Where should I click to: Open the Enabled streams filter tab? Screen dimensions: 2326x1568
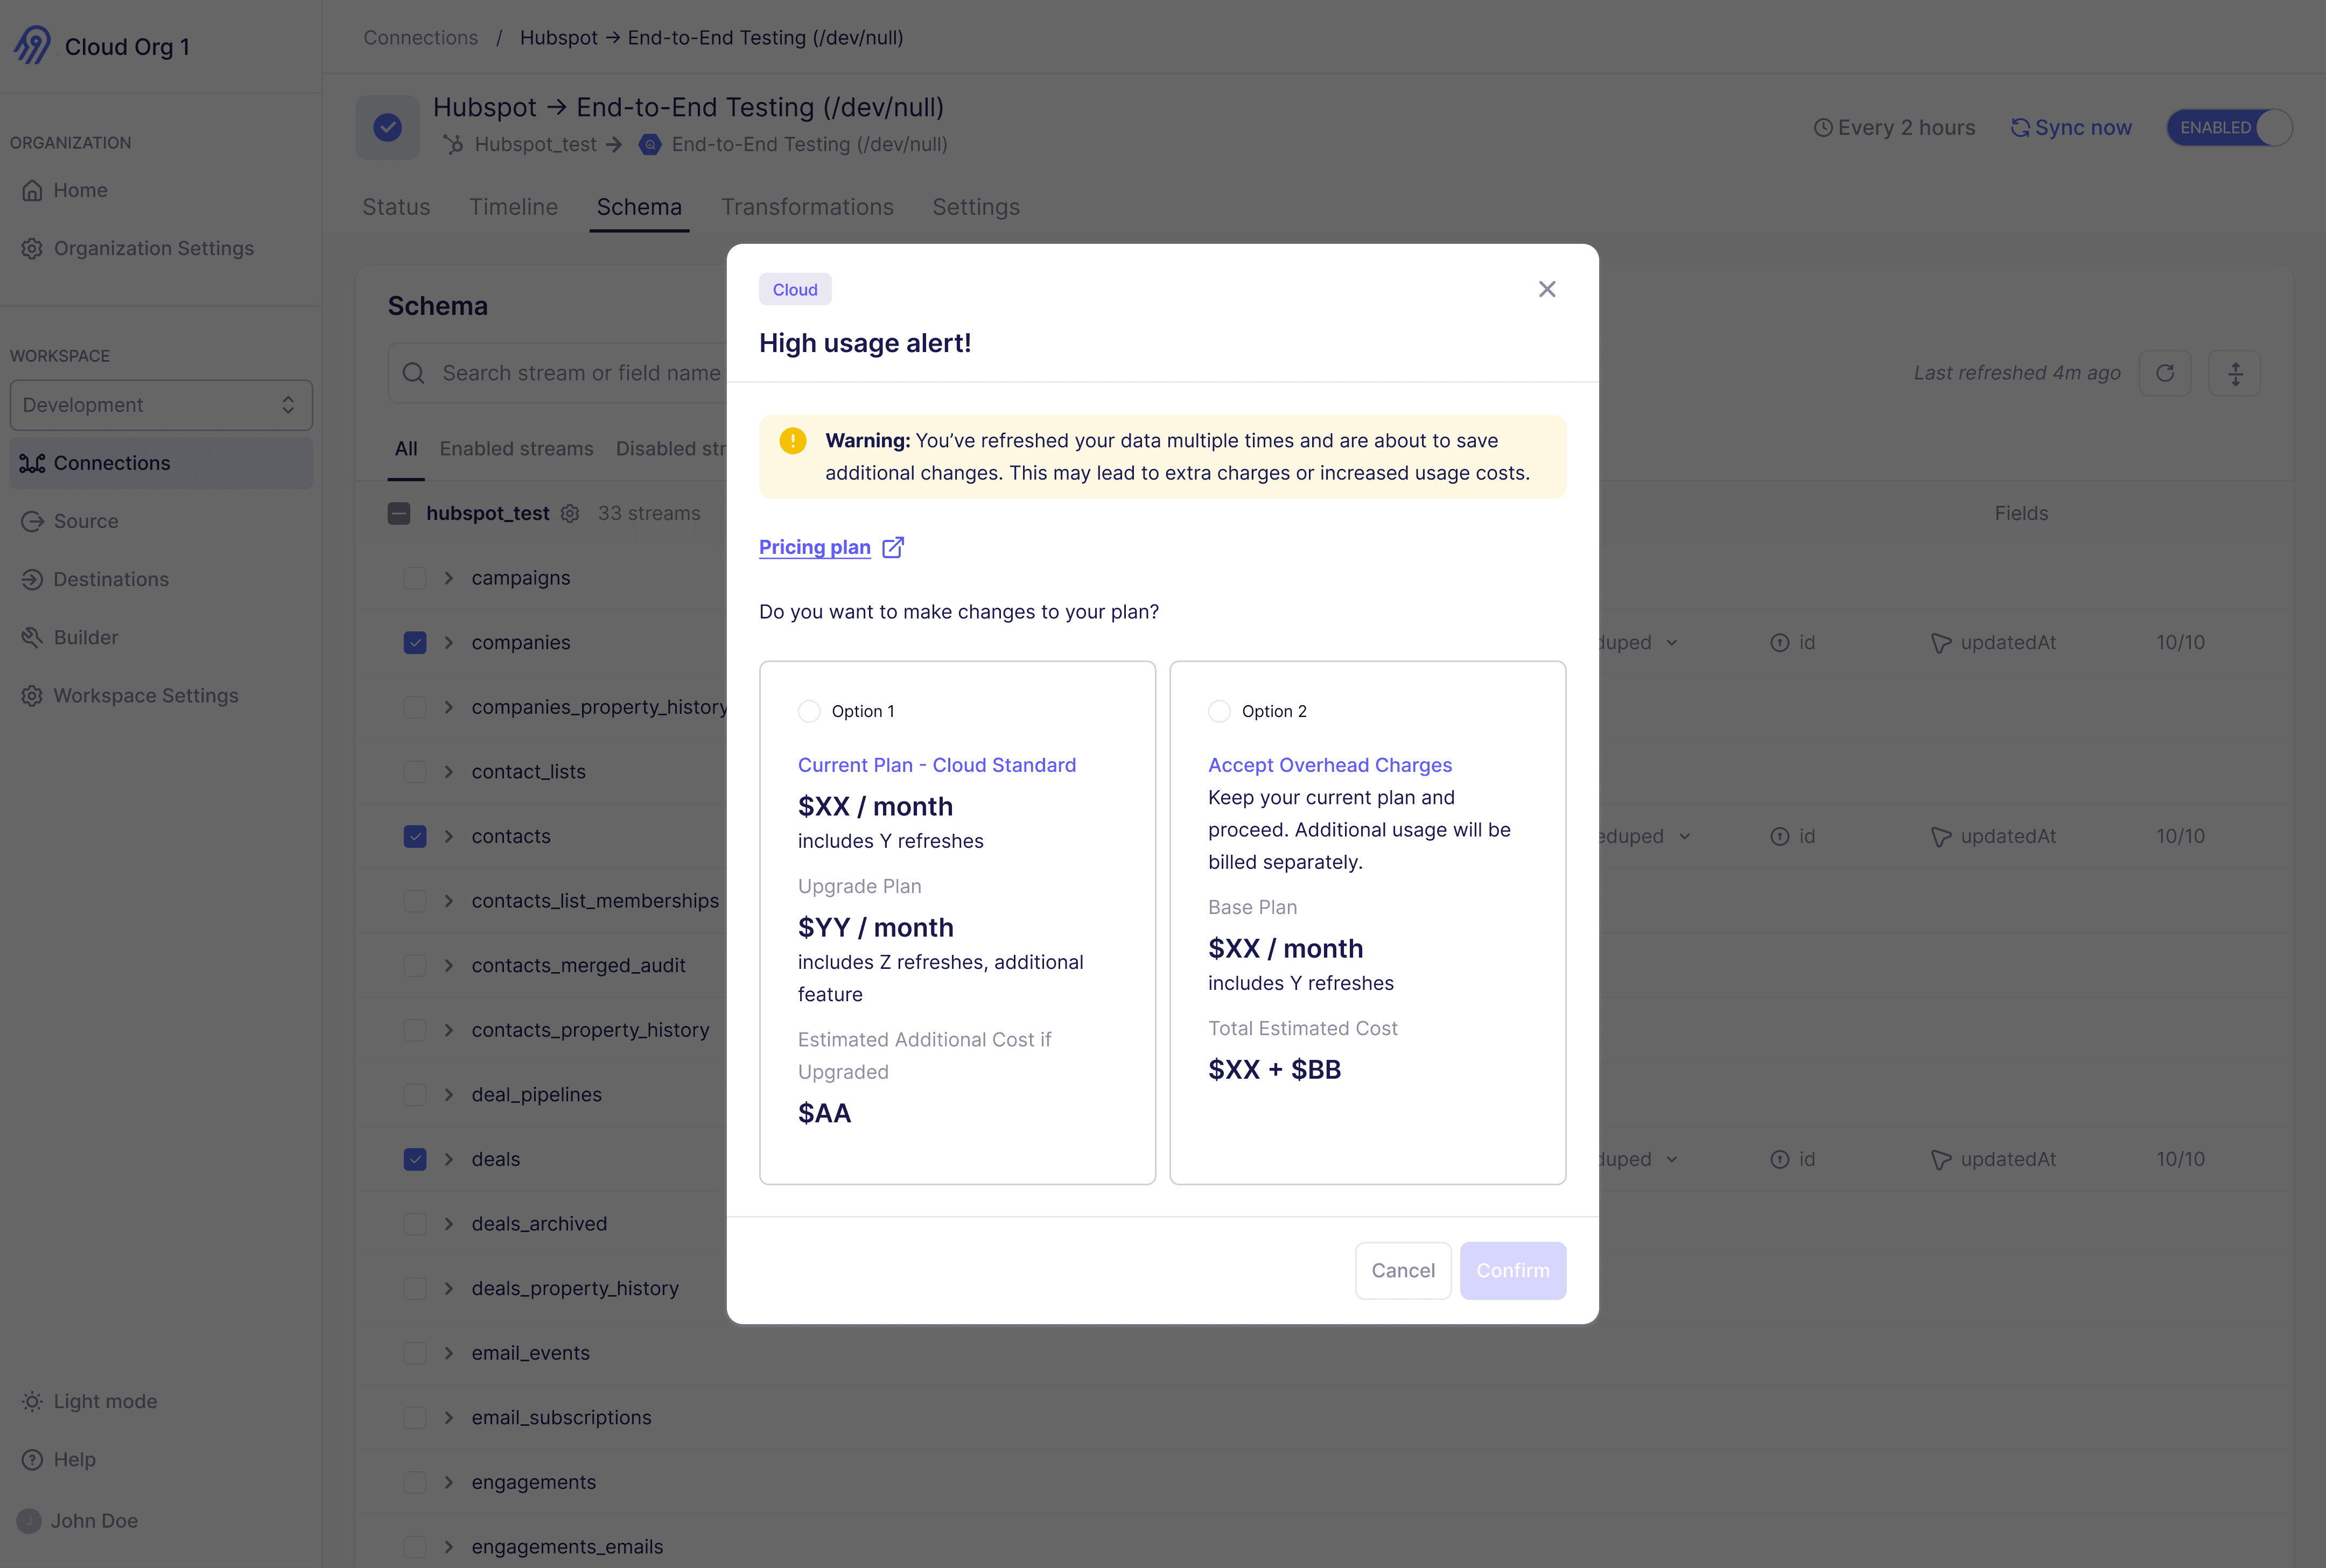coord(516,449)
